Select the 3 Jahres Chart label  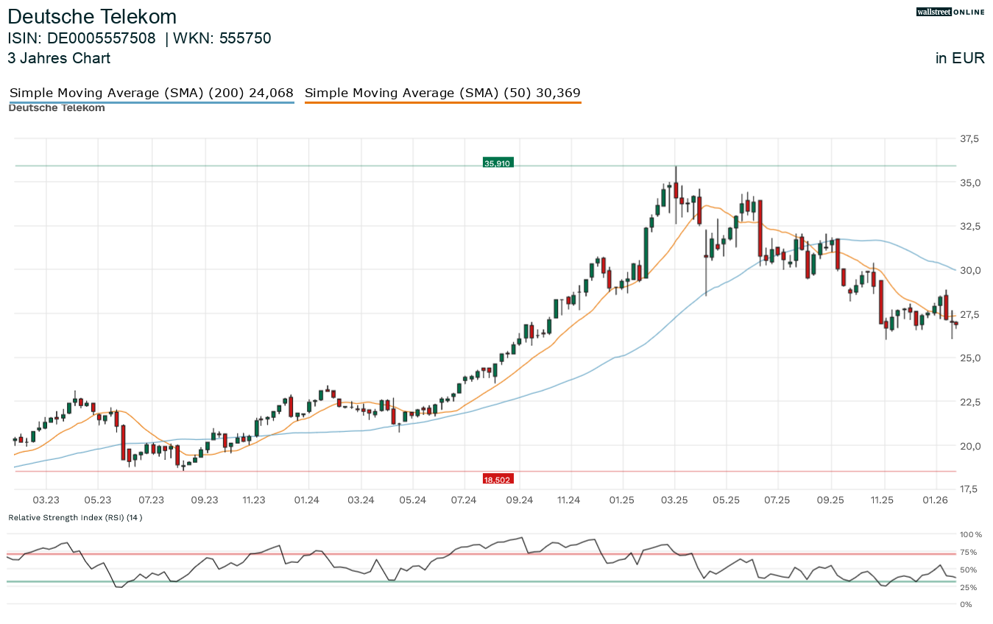point(59,58)
